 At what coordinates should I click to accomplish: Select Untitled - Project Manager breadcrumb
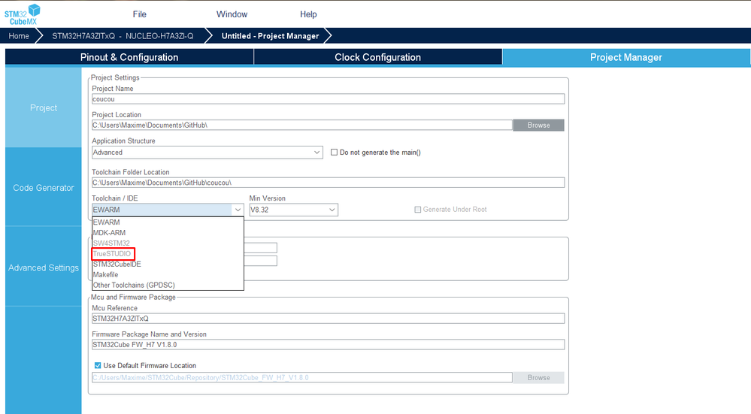pyautogui.click(x=270, y=36)
